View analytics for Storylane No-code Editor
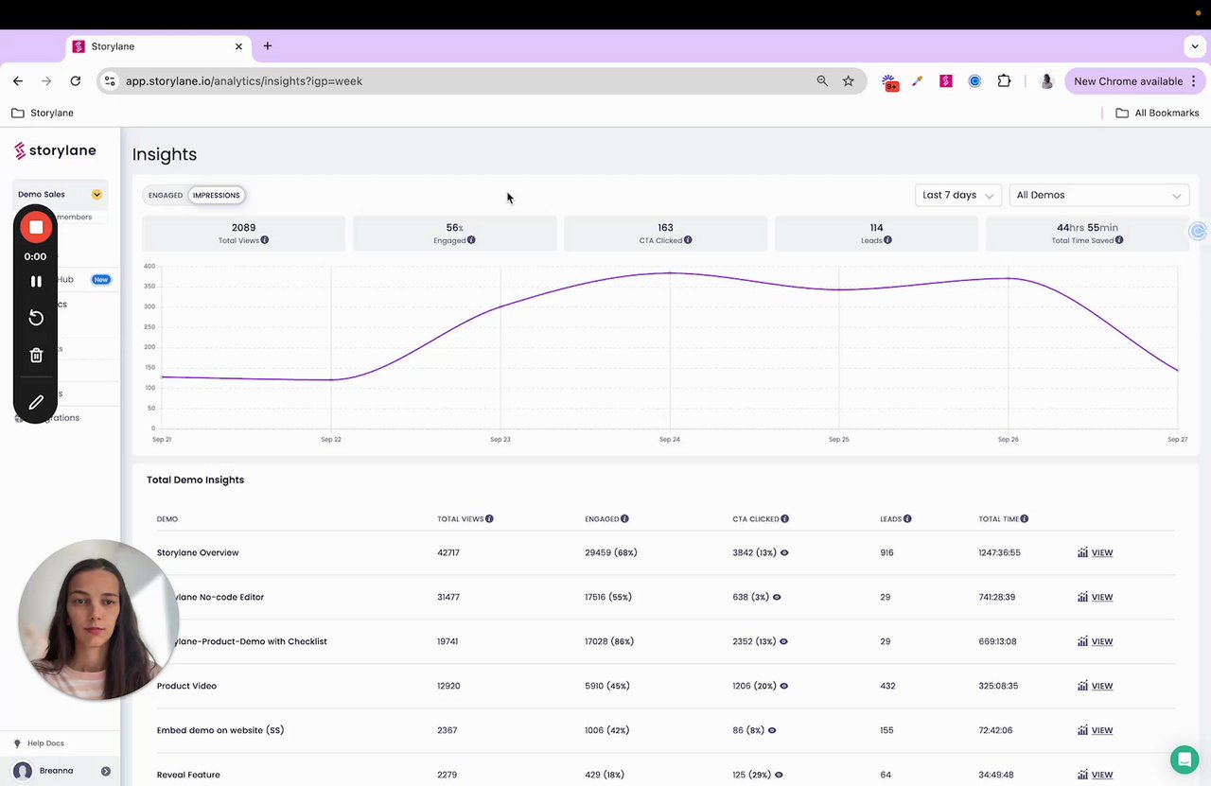This screenshot has width=1211, height=786. (1096, 597)
